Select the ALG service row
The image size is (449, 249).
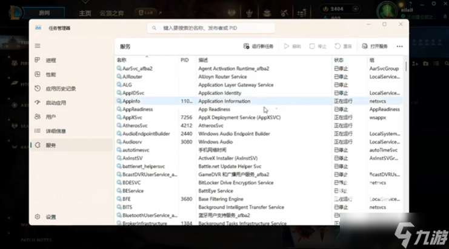click(x=259, y=85)
